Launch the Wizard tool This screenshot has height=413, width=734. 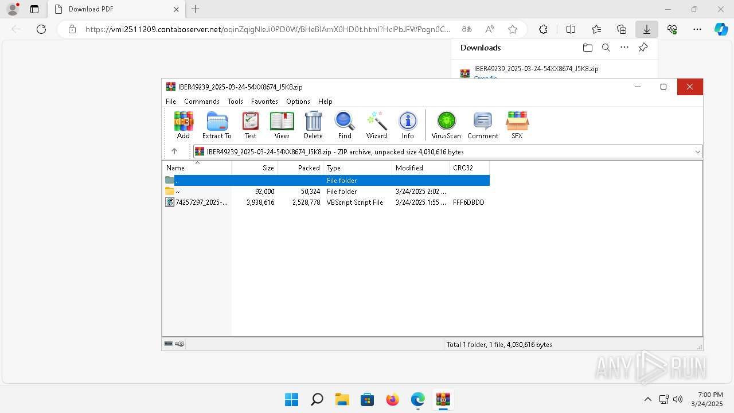pyautogui.click(x=377, y=125)
